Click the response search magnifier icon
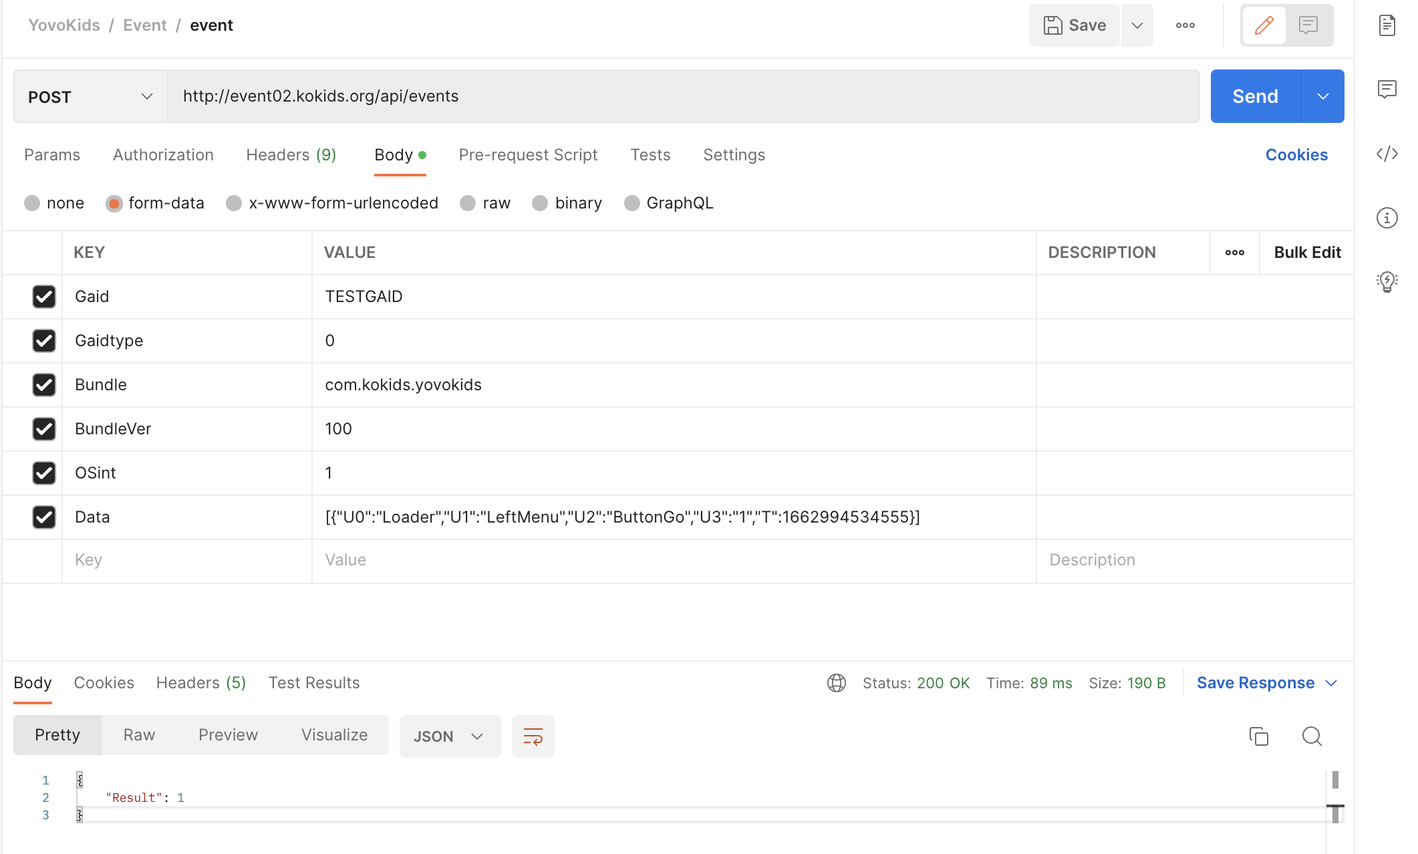 (1312, 736)
